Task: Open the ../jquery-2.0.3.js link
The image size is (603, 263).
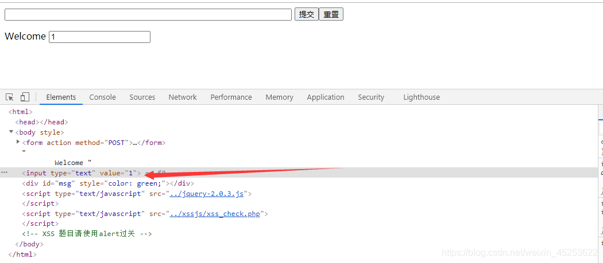Action: pyautogui.click(x=207, y=194)
